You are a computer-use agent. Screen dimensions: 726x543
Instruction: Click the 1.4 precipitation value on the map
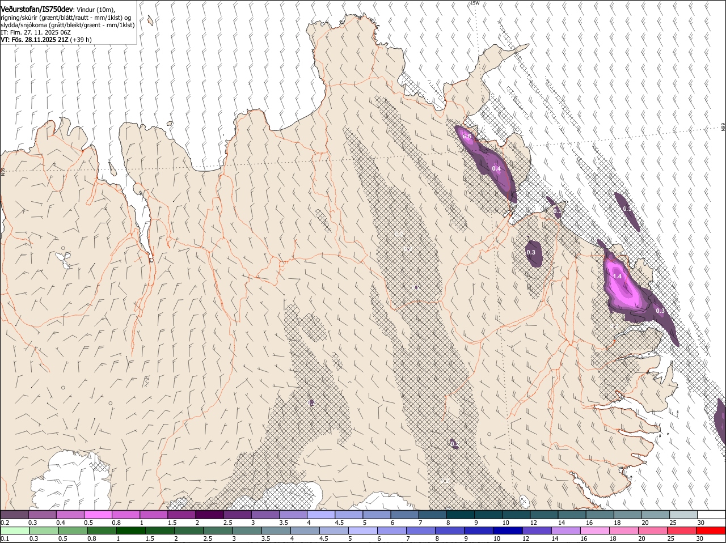(618, 276)
